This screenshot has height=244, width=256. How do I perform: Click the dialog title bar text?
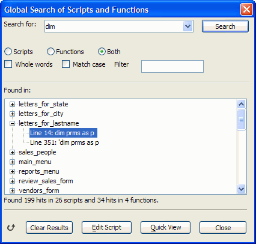click(x=76, y=10)
